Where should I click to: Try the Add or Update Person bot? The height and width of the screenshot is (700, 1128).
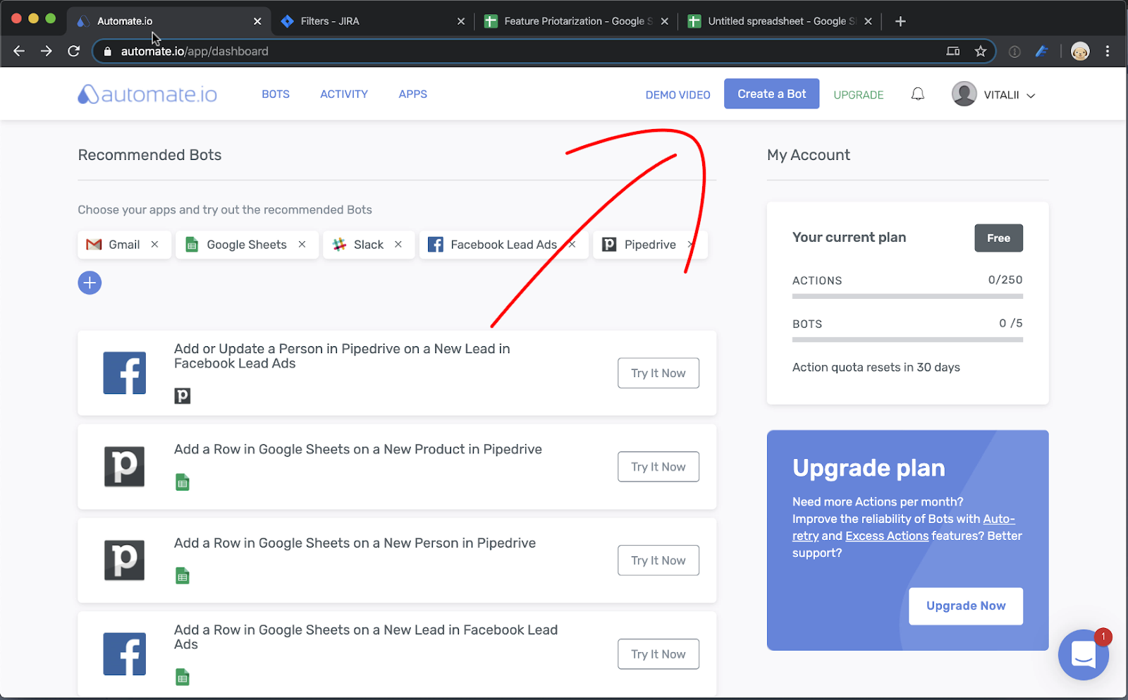(658, 373)
